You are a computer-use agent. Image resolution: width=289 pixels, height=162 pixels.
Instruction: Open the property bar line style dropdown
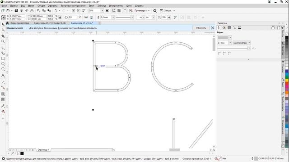(132, 17)
